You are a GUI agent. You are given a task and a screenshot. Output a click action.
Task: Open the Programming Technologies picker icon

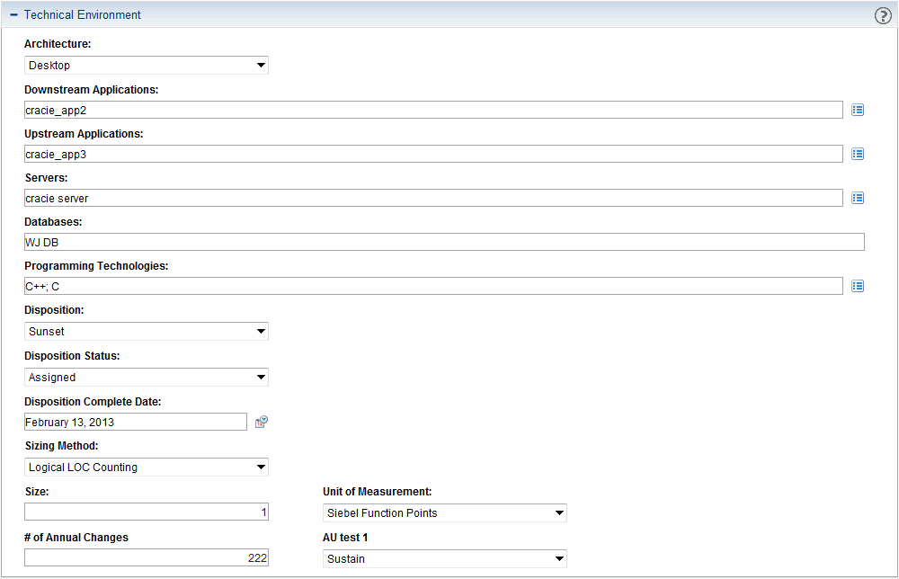858,286
